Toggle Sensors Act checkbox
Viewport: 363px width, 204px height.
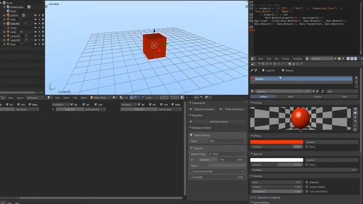[x=7, y=104]
